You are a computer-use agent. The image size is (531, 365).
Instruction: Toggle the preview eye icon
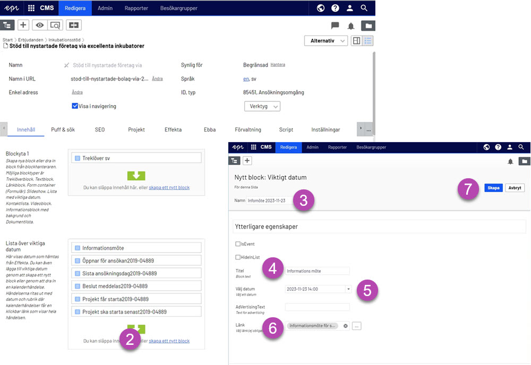pos(39,25)
